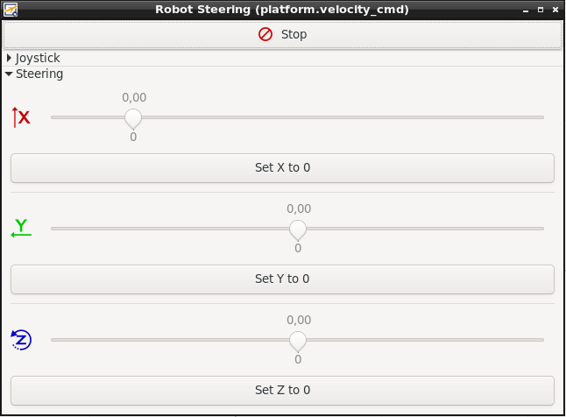Click the red X axis arrow icon
566x417 pixels.
click(x=21, y=117)
